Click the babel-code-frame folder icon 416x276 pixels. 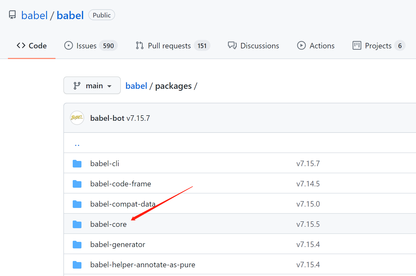coord(77,184)
